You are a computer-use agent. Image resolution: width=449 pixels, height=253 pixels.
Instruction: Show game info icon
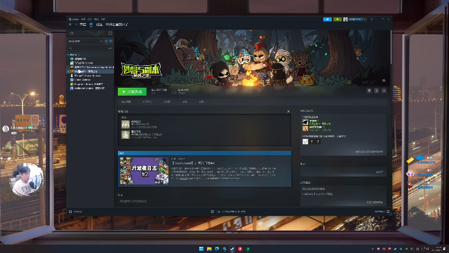coord(377,91)
